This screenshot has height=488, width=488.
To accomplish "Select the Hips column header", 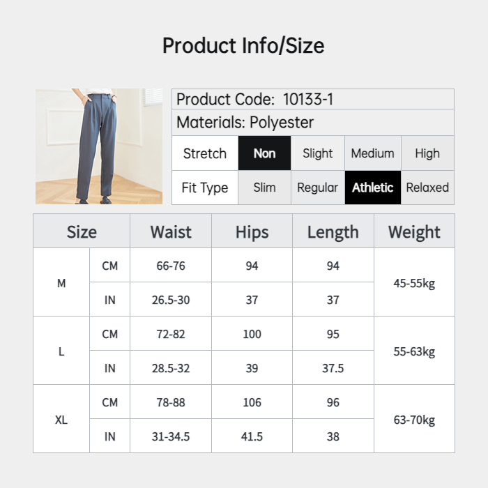I will (252, 232).
